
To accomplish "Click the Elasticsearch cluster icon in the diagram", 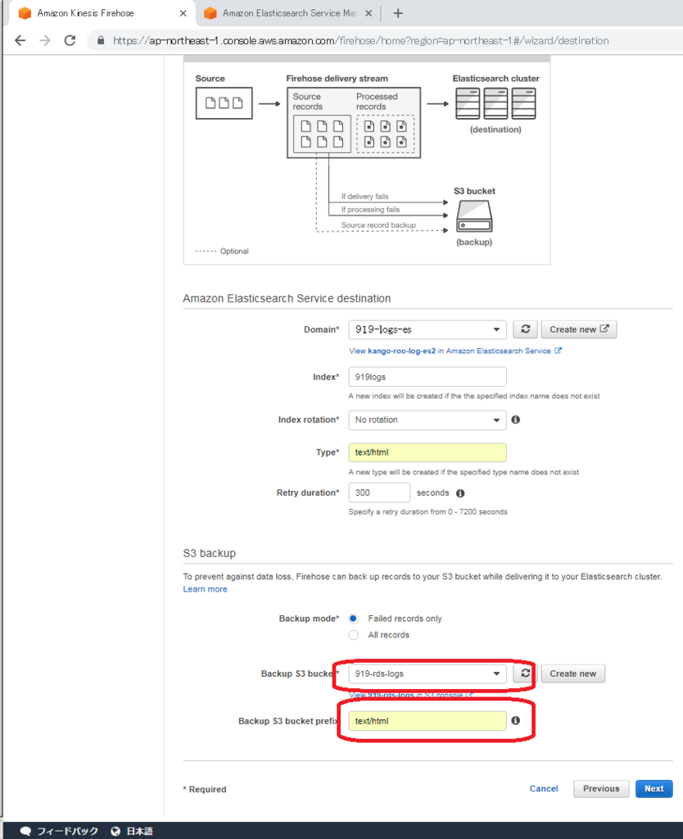I will click(x=495, y=104).
